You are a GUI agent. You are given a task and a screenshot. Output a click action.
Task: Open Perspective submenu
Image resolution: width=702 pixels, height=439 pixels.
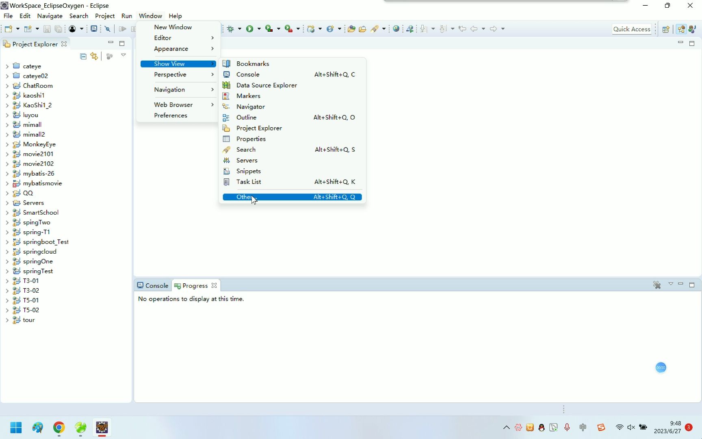pos(178,75)
